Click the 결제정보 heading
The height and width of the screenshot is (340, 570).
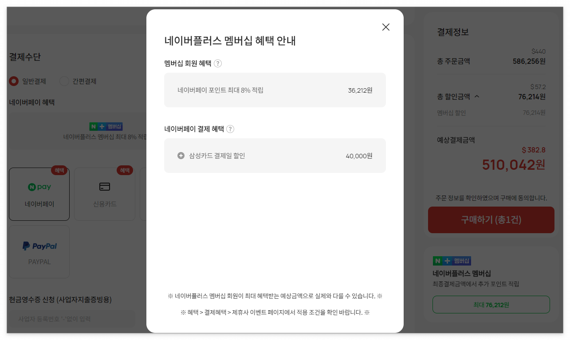pos(453,32)
